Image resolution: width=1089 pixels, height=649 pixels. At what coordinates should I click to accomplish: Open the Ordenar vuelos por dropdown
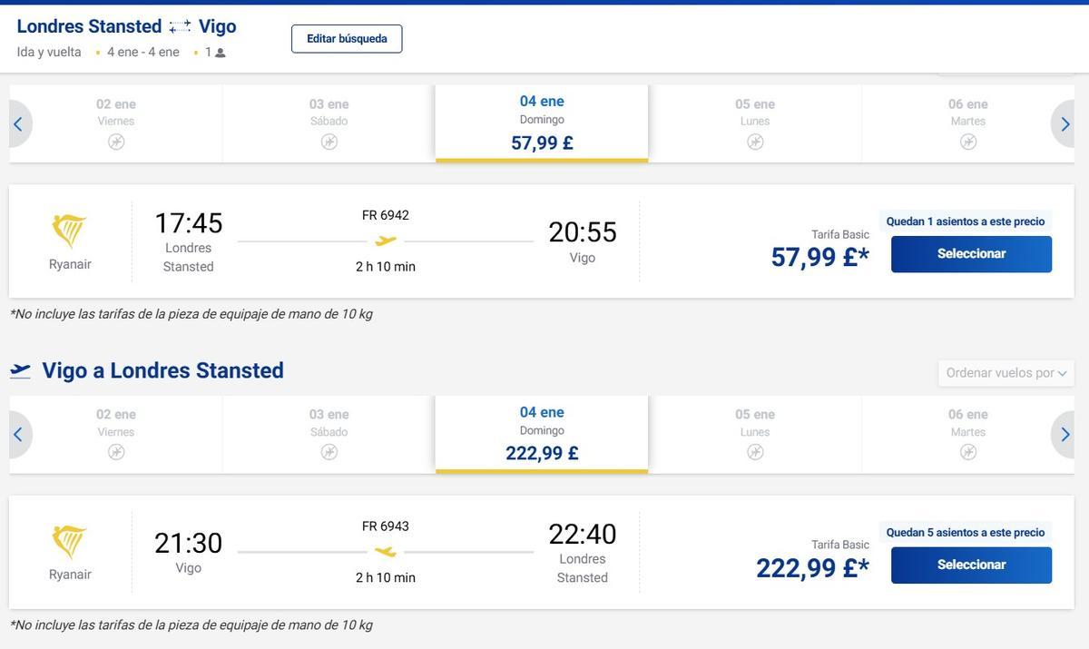pos(1006,371)
